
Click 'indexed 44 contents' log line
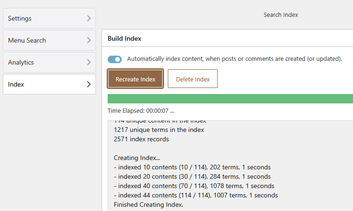pos(196,196)
